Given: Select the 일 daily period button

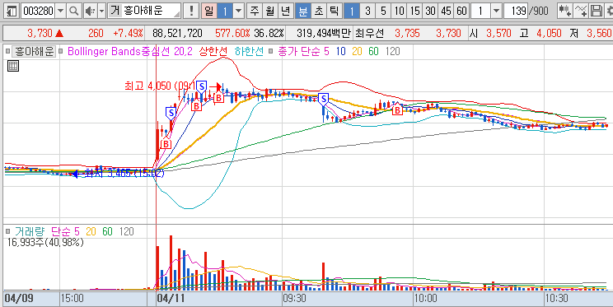Looking at the screenshot, I should click(x=209, y=11).
